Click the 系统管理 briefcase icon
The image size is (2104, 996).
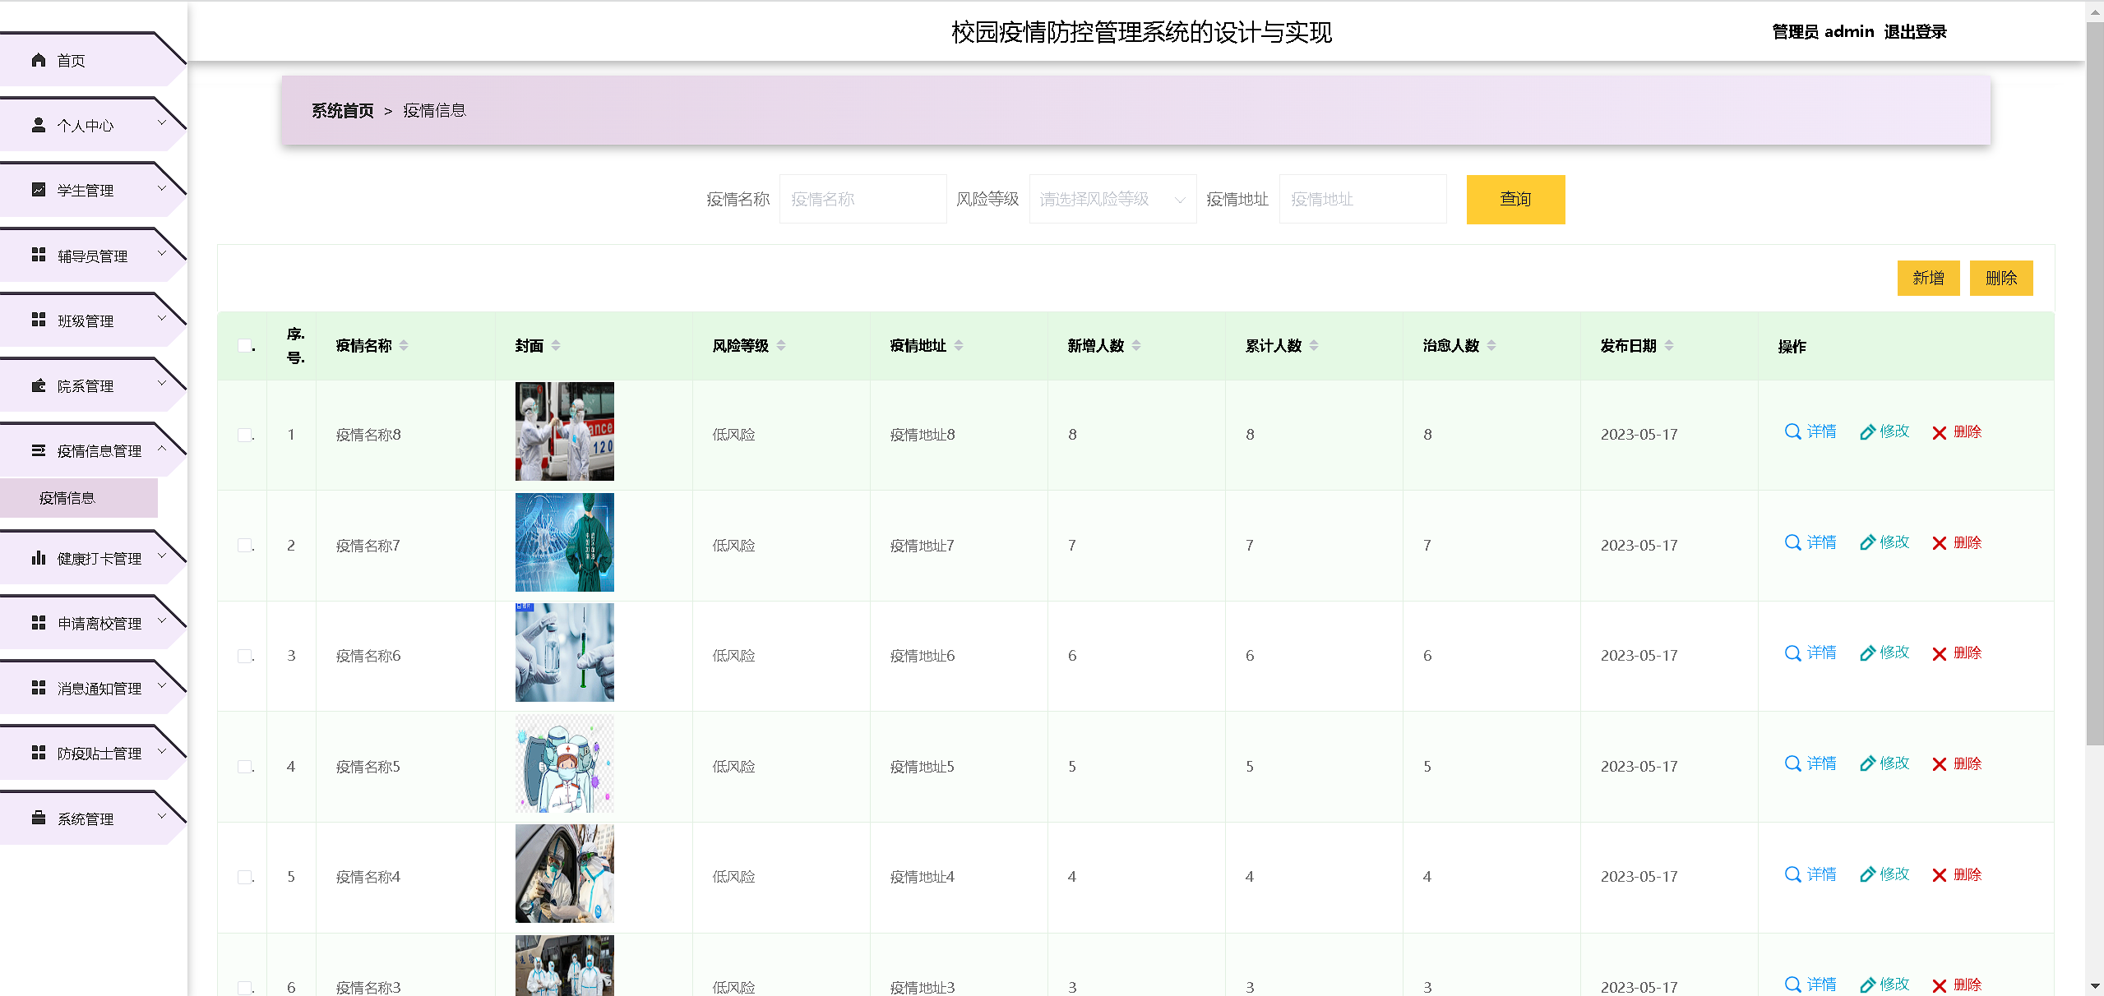pyautogui.click(x=39, y=818)
